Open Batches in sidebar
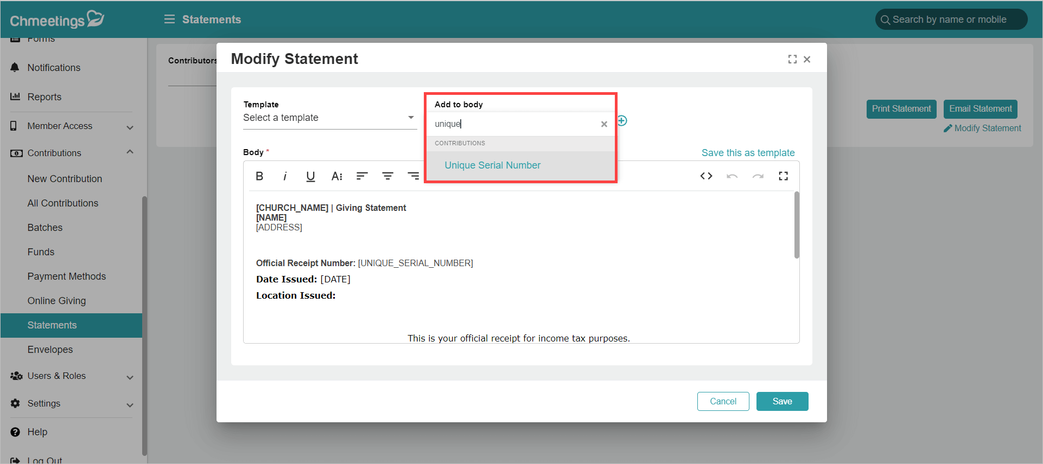This screenshot has width=1043, height=464. pyautogui.click(x=45, y=228)
